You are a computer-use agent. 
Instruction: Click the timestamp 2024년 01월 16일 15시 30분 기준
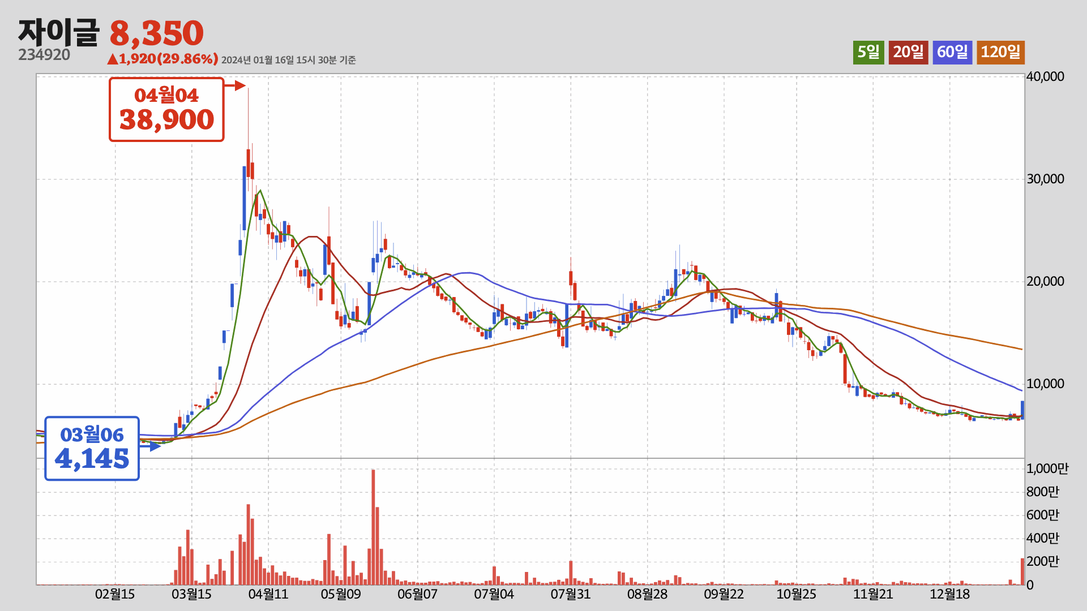pos(288,60)
